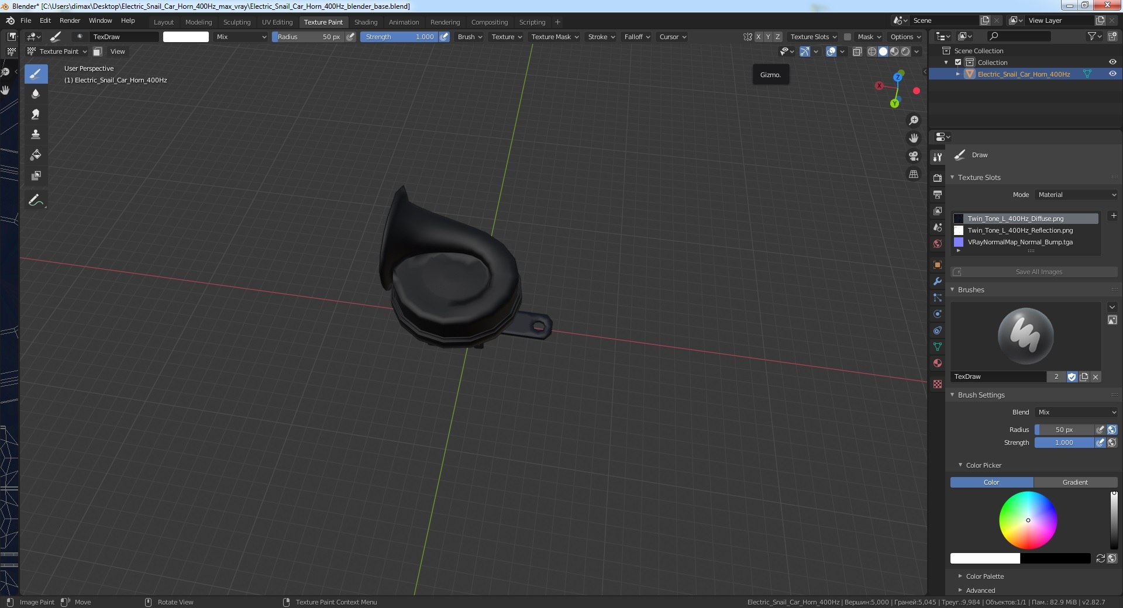1123x608 pixels.
Task: Hide Electric_Snail_Car_Horn_400Hz object with eye icon
Action: (x=1112, y=74)
